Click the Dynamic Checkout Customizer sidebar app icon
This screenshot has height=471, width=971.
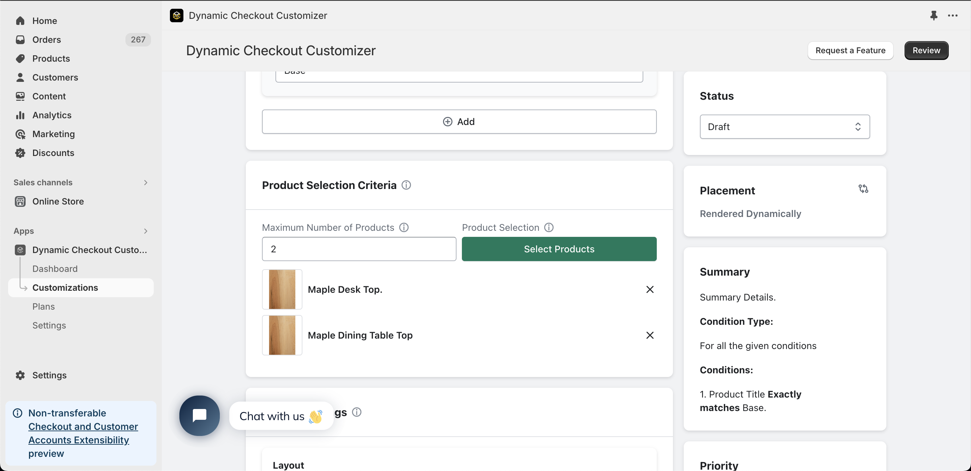tap(20, 250)
